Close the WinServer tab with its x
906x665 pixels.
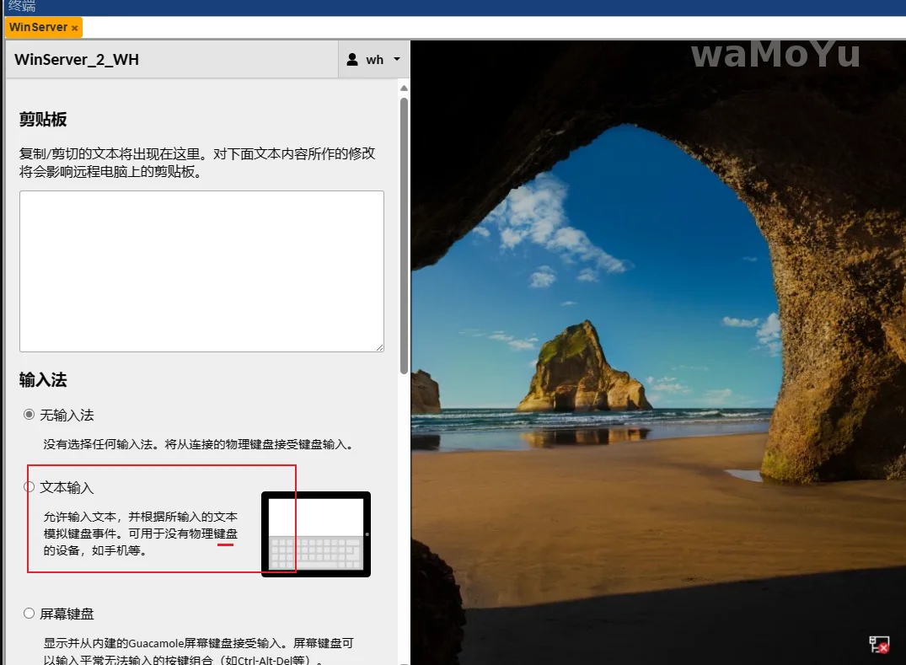point(75,28)
